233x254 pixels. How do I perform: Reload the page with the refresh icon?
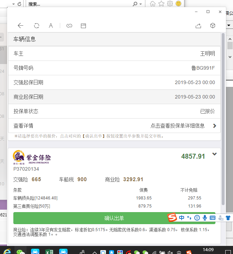tap(37, 26)
